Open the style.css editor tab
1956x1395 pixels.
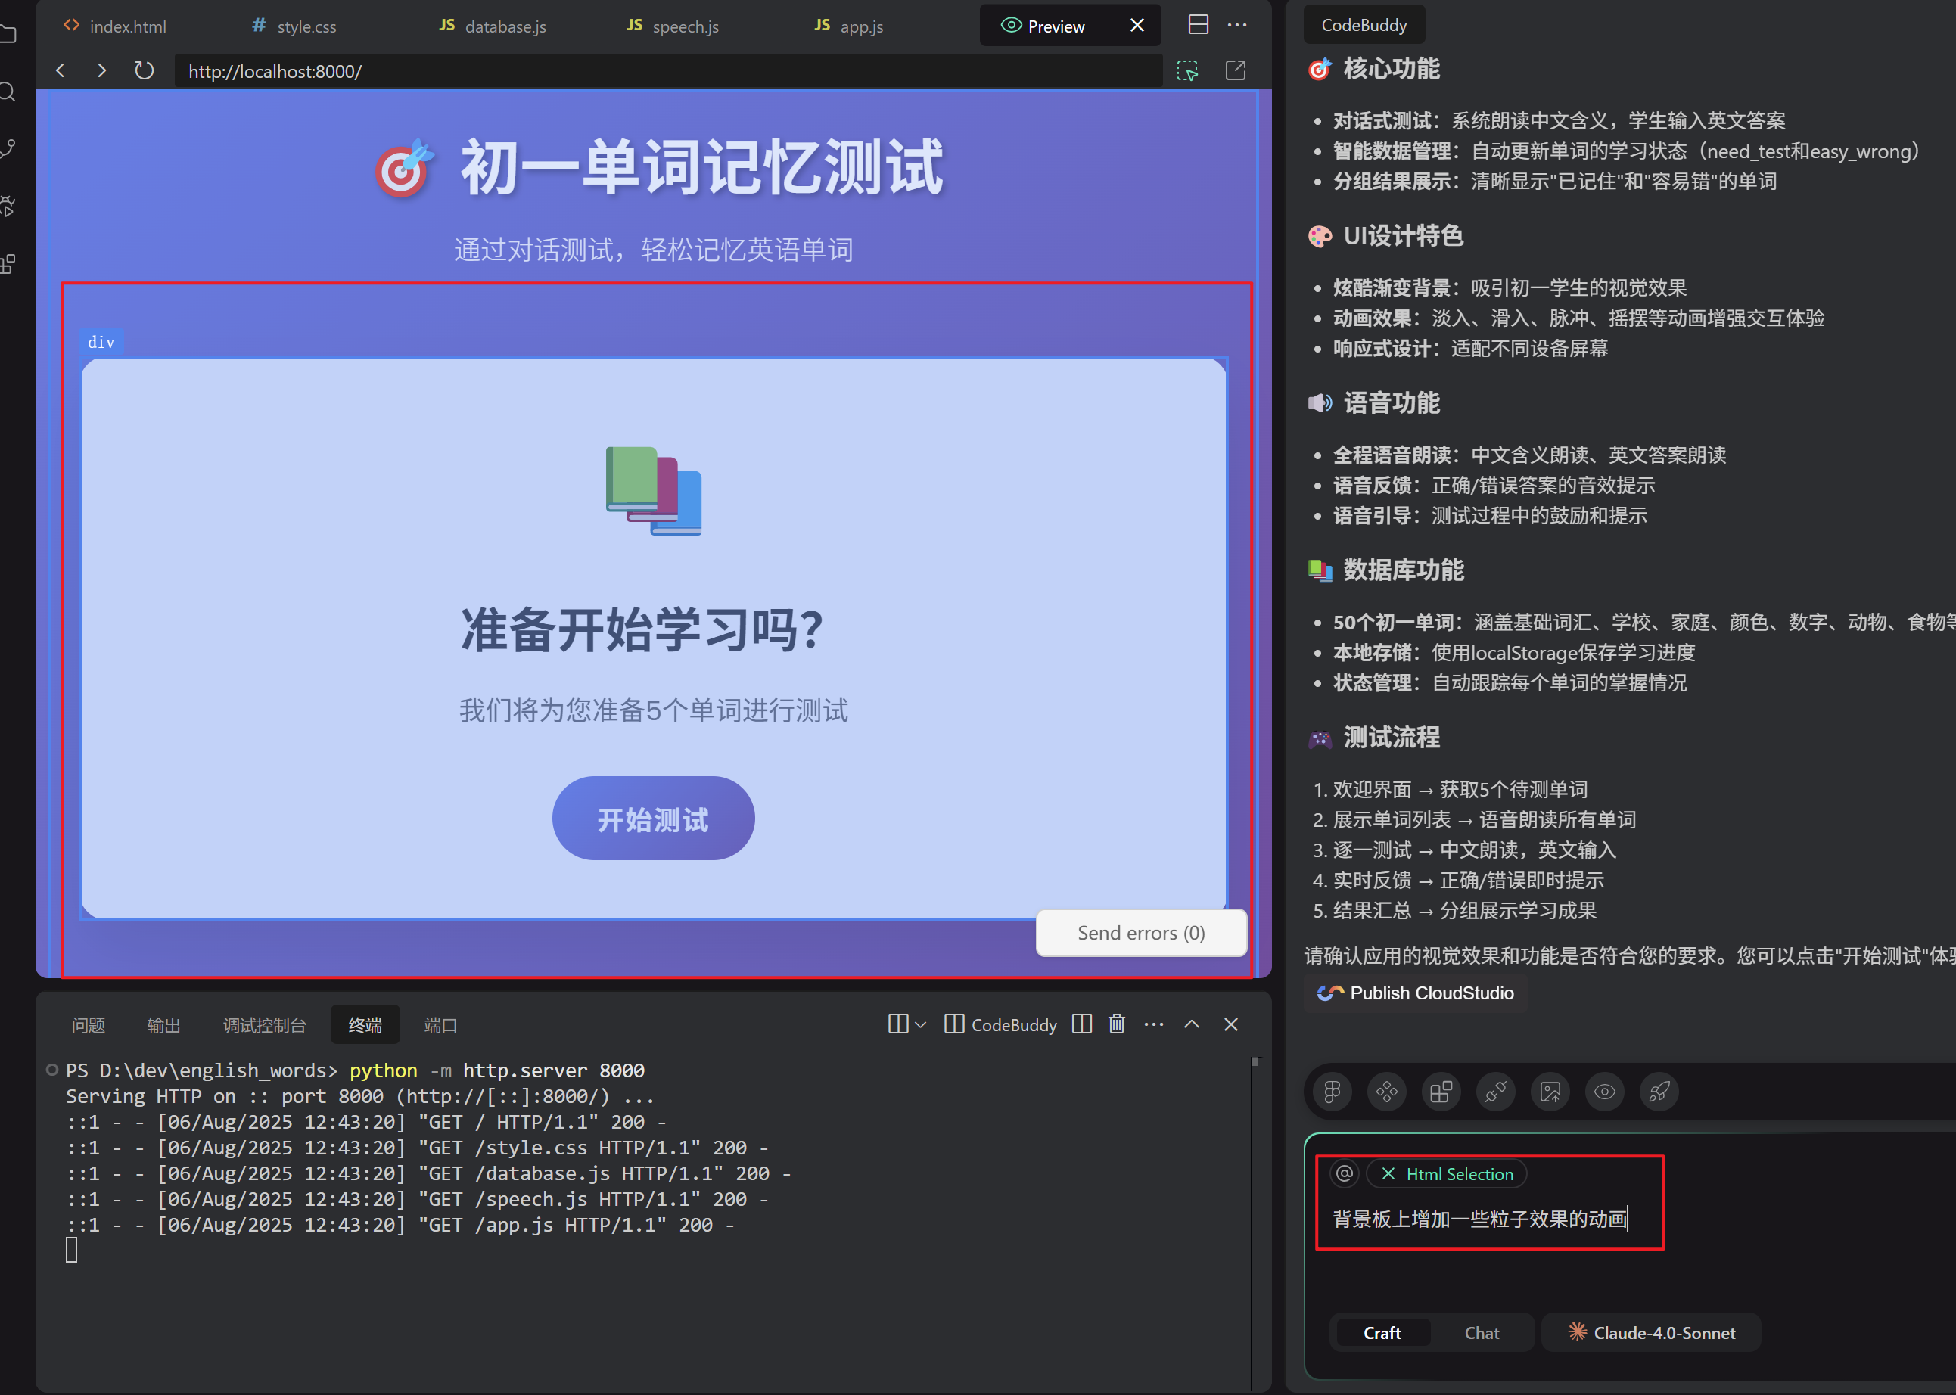[294, 26]
